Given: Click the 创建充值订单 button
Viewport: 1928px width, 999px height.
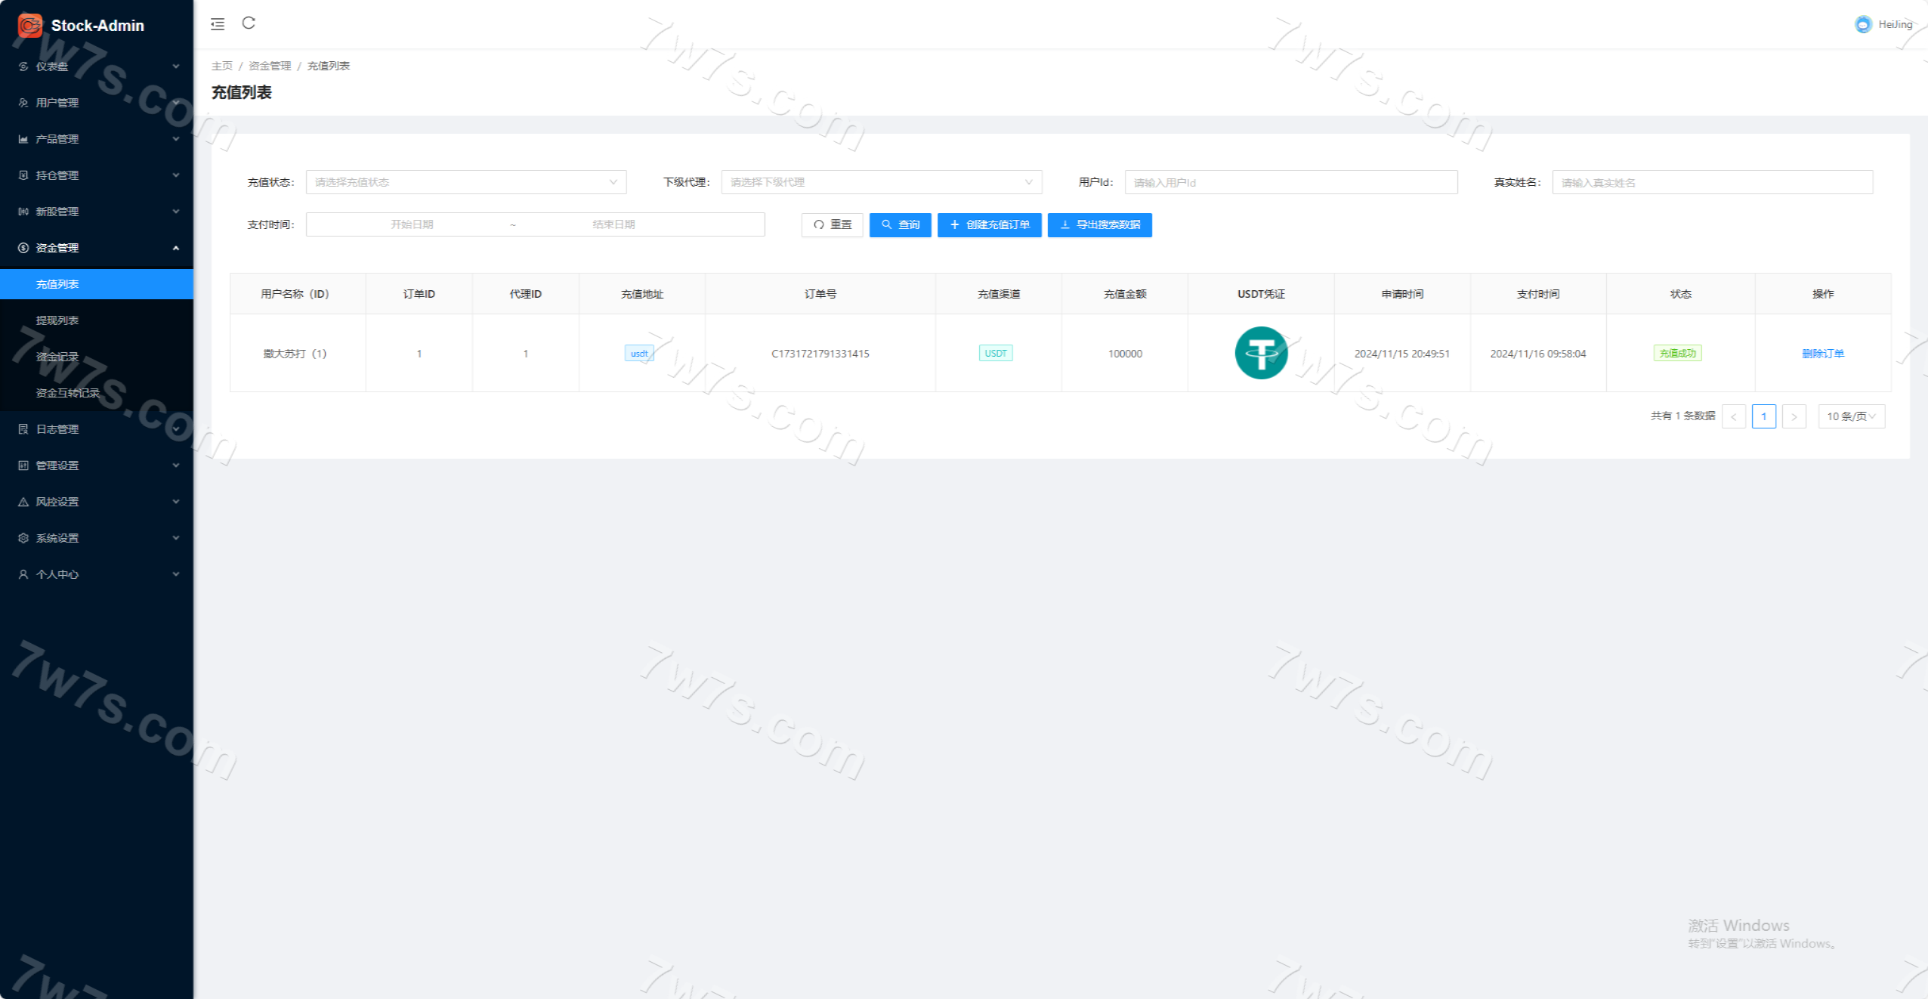Looking at the screenshot, I should point(989,224).
